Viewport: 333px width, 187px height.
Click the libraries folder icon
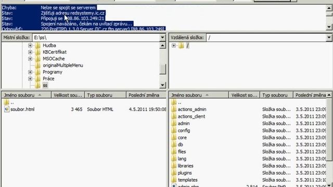pyautogui.click(x=174, y=166)
